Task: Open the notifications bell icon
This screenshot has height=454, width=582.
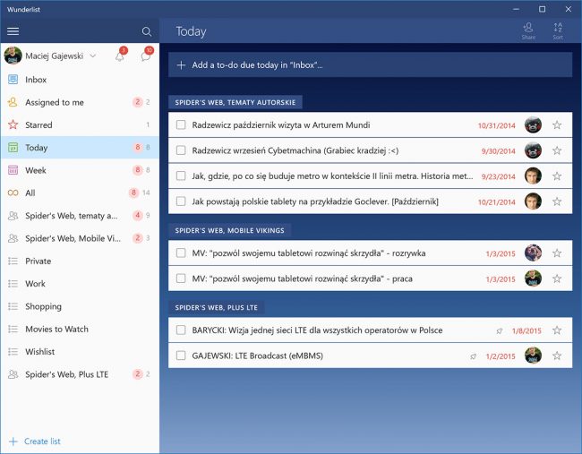Action: (120, 56)
